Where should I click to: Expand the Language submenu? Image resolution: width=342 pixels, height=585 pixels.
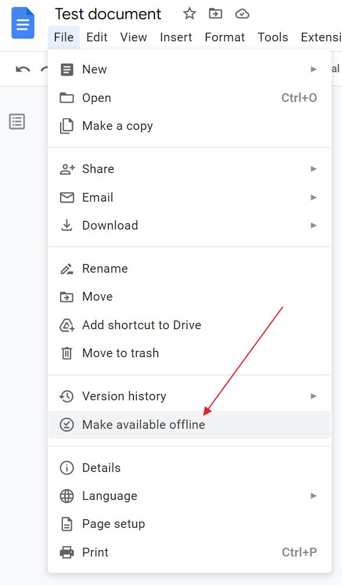[313, 496]
